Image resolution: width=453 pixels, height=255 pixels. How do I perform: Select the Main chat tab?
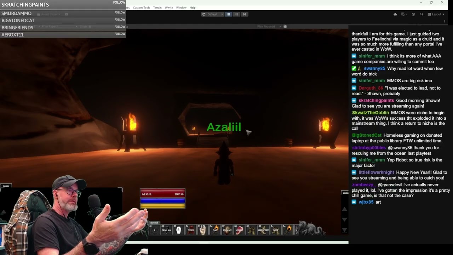tap(6, 186)
